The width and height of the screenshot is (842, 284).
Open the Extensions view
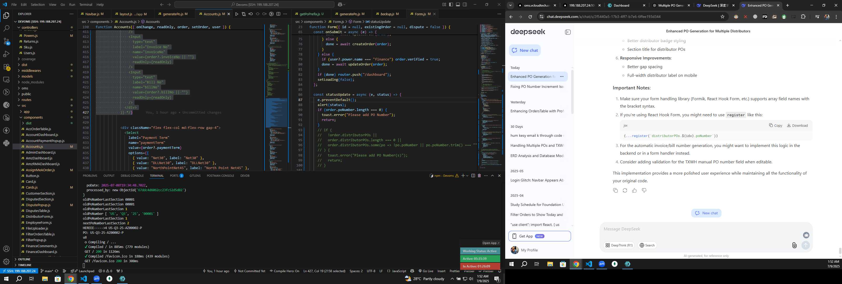point(6,67)
